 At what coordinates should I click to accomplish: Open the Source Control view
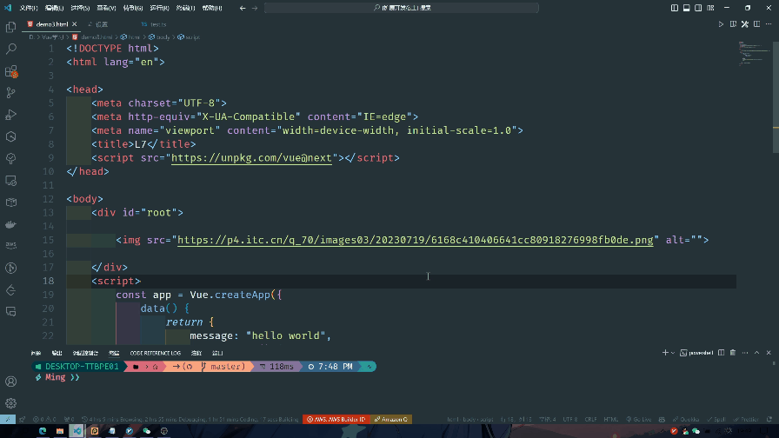(11, 93)
